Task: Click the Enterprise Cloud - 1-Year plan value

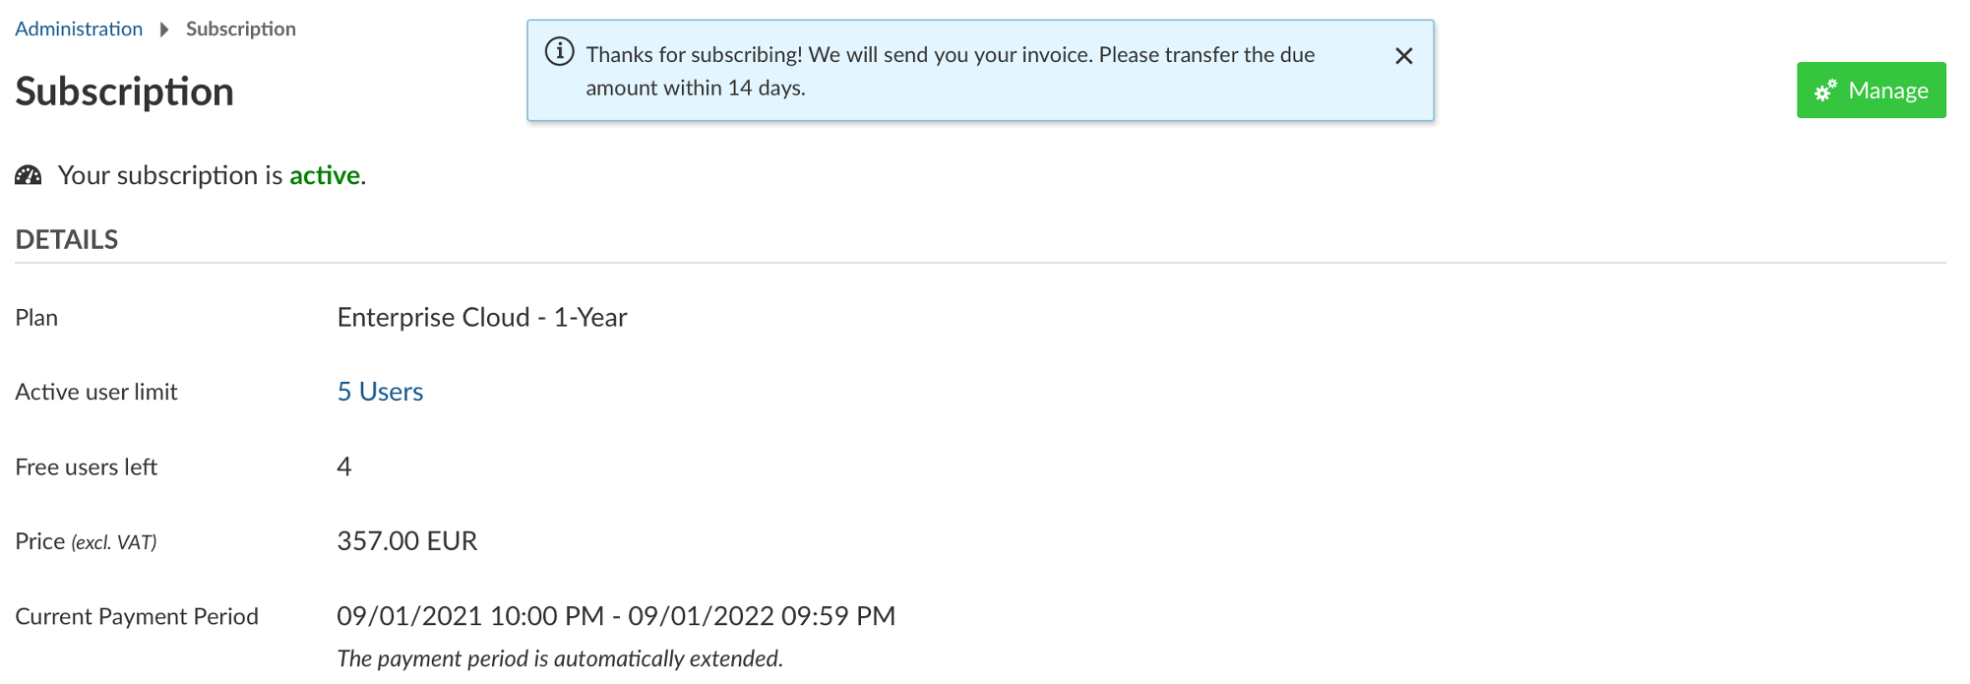Action: coord(482,317)
